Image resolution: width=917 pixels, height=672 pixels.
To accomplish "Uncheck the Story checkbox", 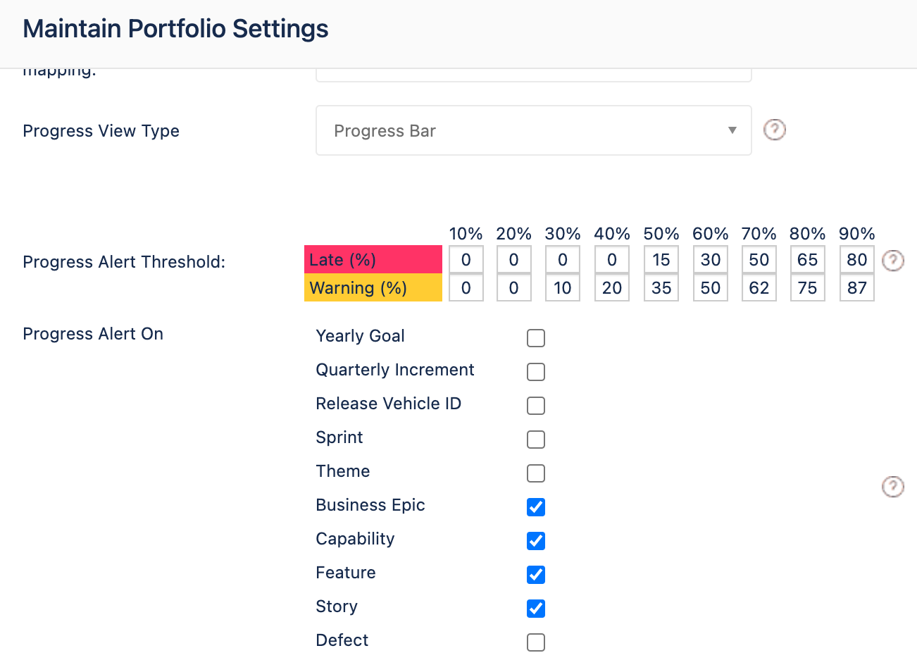I will [536, 609].
